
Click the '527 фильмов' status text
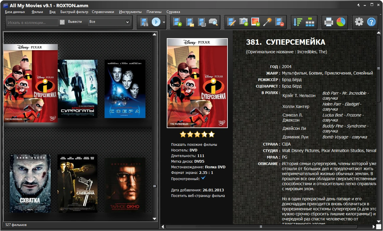tap(16, 225)
